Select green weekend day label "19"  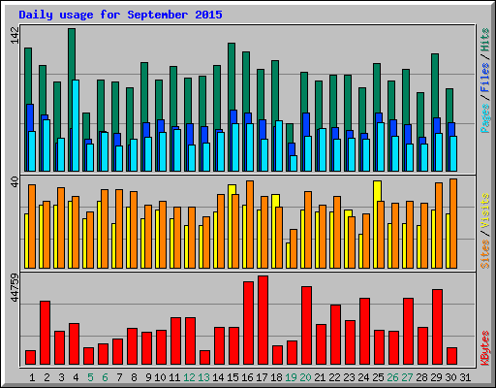291,377
